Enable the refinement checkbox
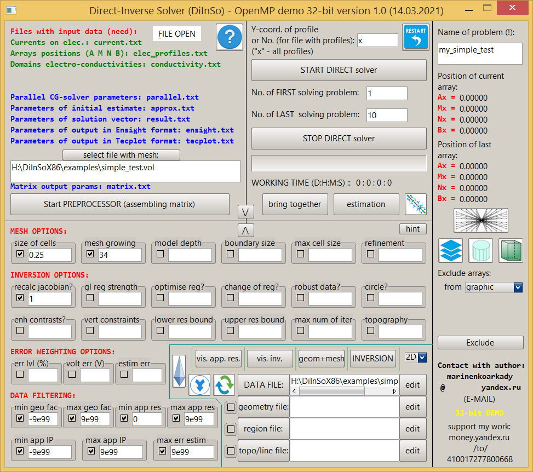Viewport: 533px width, 472px height. 370,254
